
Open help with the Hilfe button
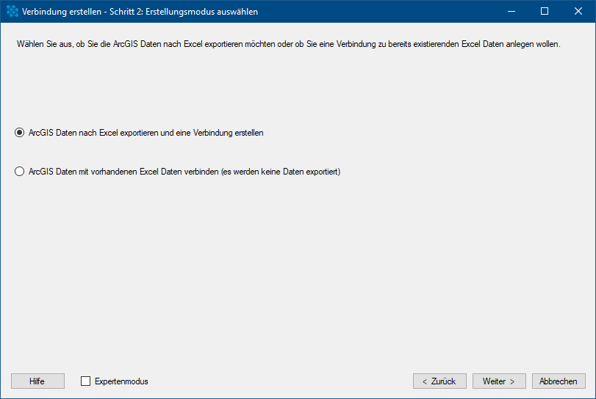tap(37, 381)
